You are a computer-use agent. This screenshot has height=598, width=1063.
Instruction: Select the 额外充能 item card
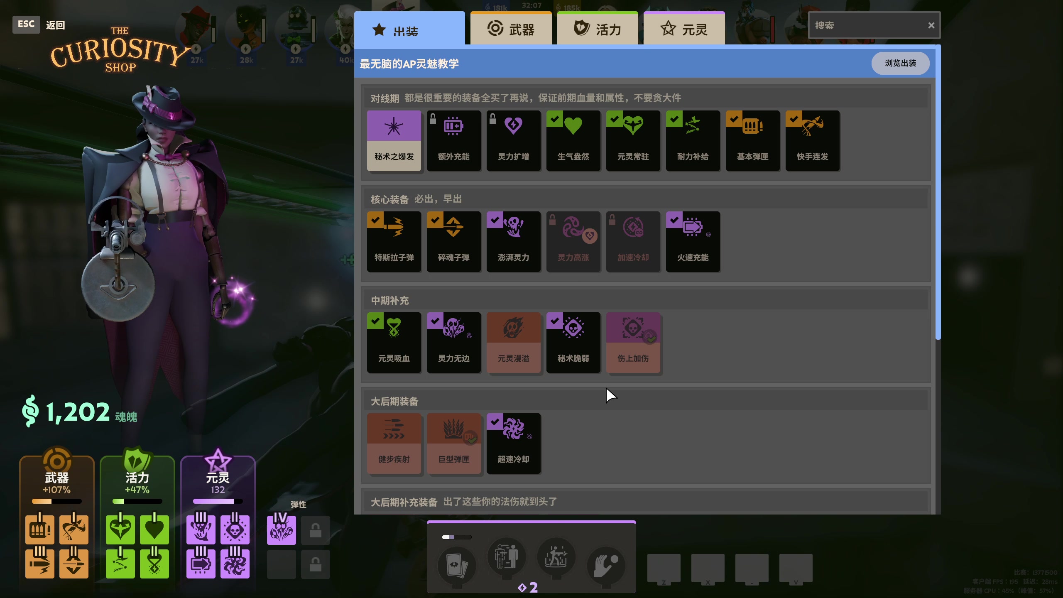[453, 140]
